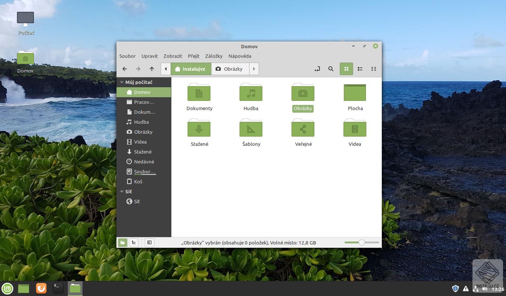Collapse the Síť section
506x296 pixels.
(x=122, y=191)
